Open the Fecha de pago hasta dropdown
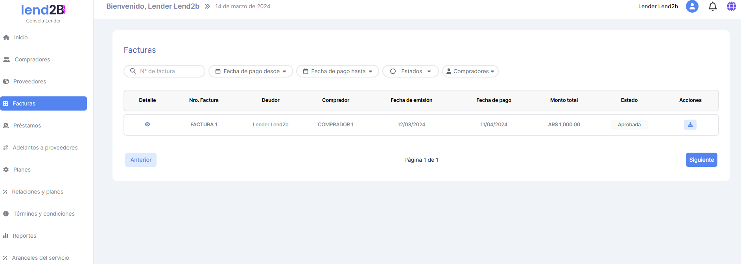741x264 pixels. (x=337, y=71)
